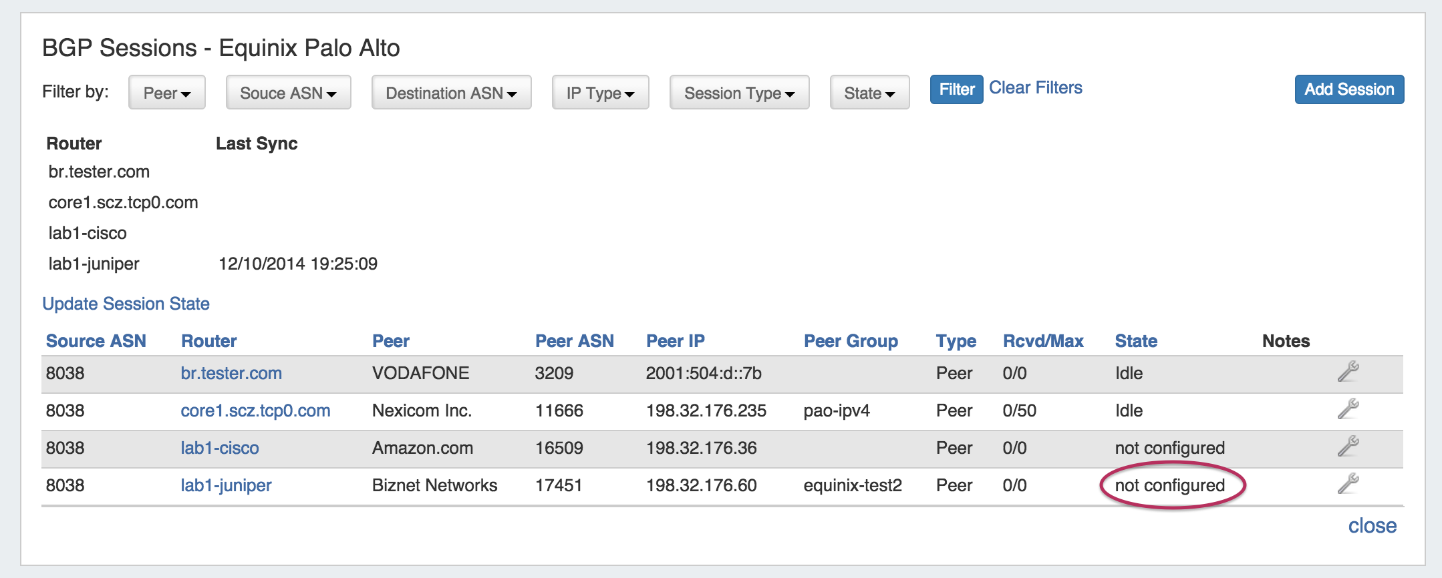Click wrench icon for Nexicom Inc. session
The height and width of the screenshot is (578, 1442).
tap(1348, 409)
